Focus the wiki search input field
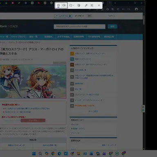Screen dimensions: 157x157 [79, 27]
